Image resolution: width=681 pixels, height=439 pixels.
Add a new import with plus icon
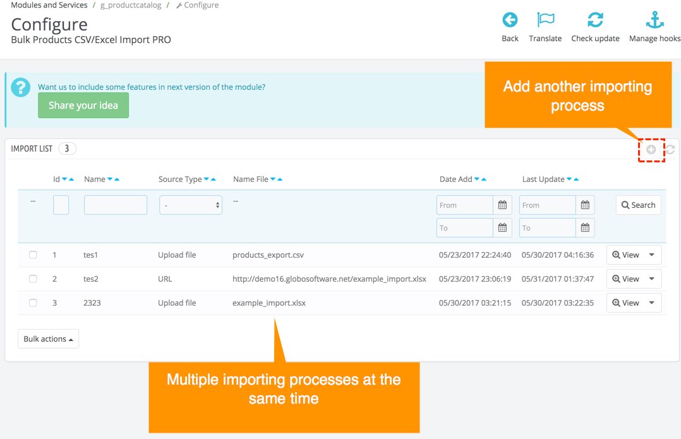651,150
